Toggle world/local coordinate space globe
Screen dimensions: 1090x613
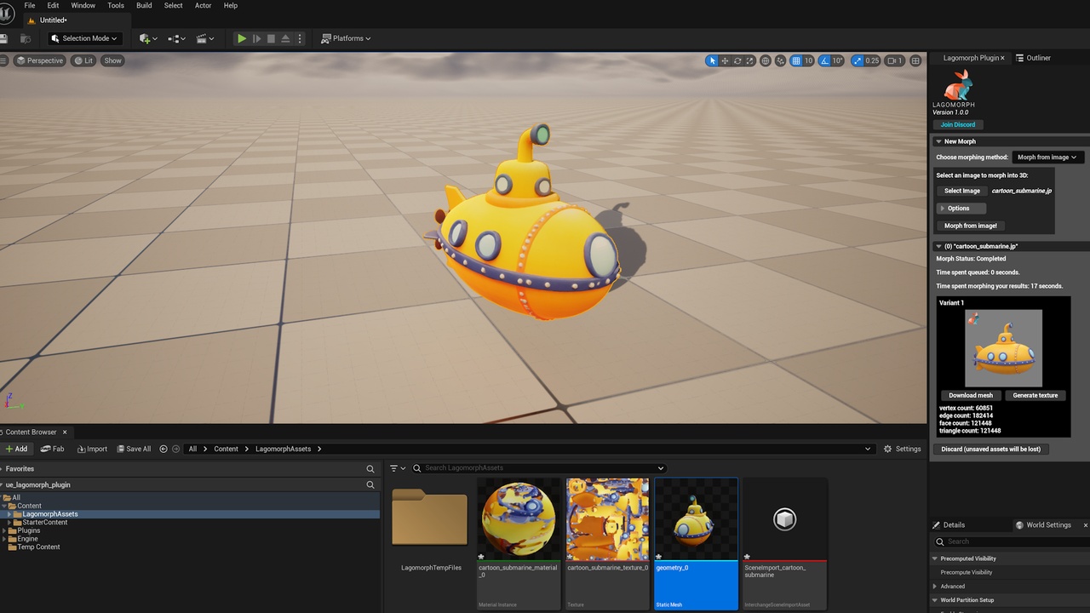tap(766, 60)
